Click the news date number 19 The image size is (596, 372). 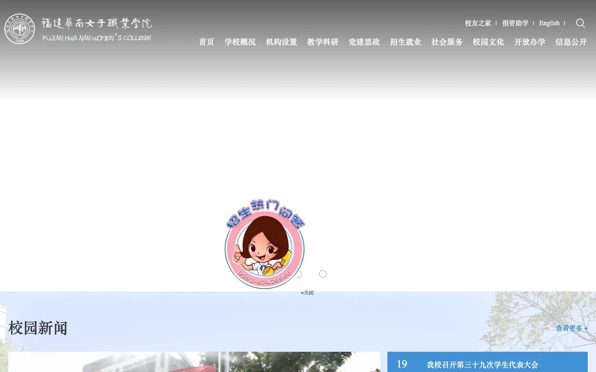[x=402, y=364]
